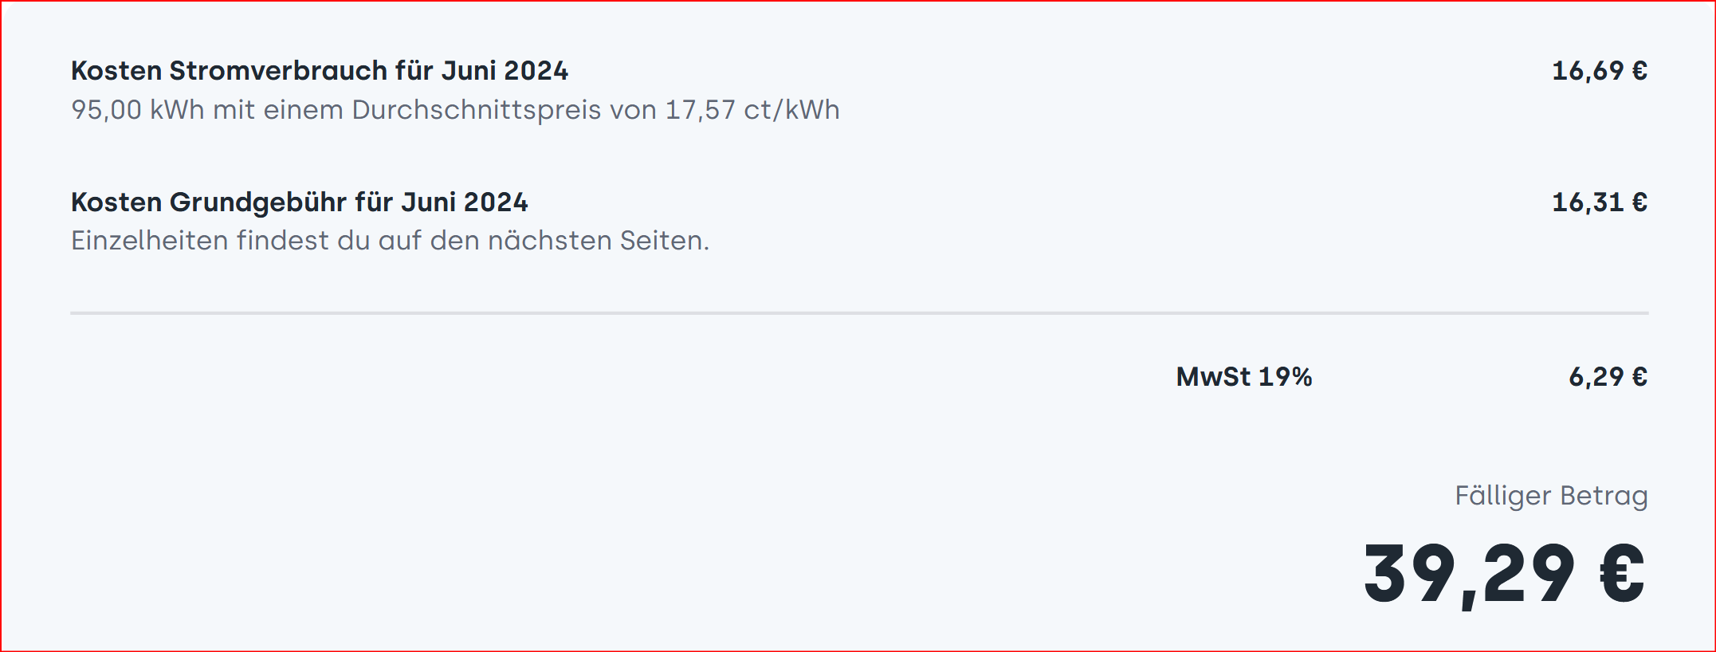Click the 95,00 kWh consumption figure

click(x=138, y=109)
